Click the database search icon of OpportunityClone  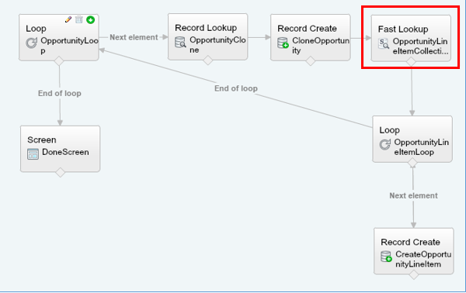tap(180, 42)
